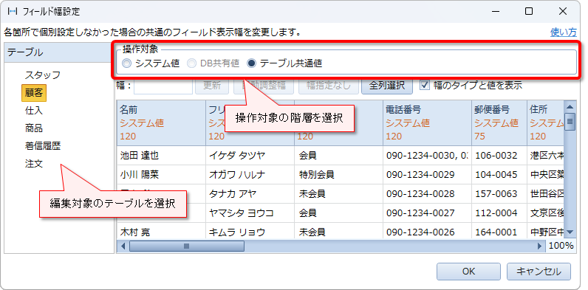Open the 使い方 help link
The height and width of the screenshot is (290, 588).
(x=563, y=32)
